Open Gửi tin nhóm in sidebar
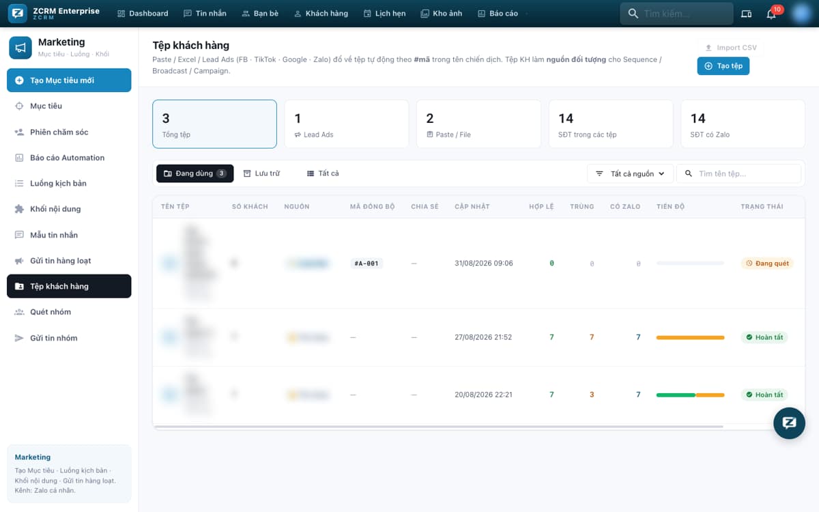819x512 pixels. (69, 338)
